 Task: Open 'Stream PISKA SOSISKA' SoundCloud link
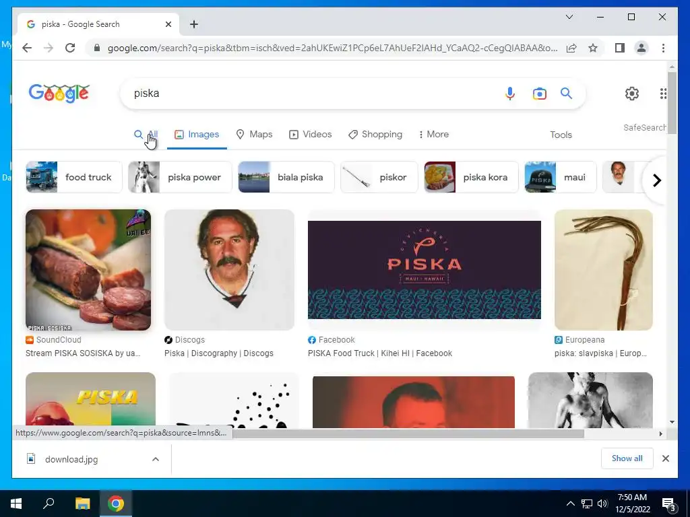[x=83, y=353]
